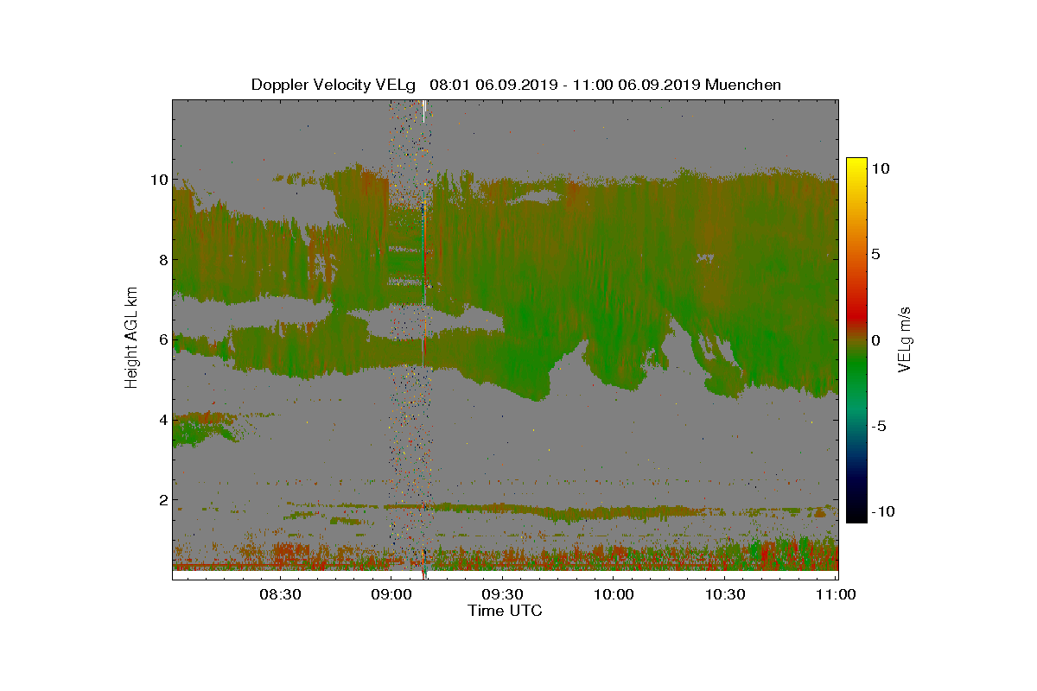The image size is (1037, 691).
Task: Click the 09:30 time tick label
Action: [x=502, y=594]
